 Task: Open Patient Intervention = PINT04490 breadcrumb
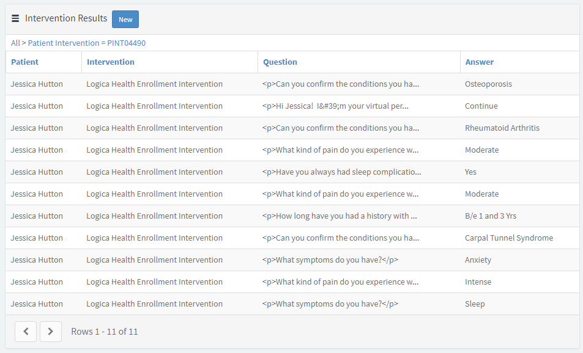(87, 43)
